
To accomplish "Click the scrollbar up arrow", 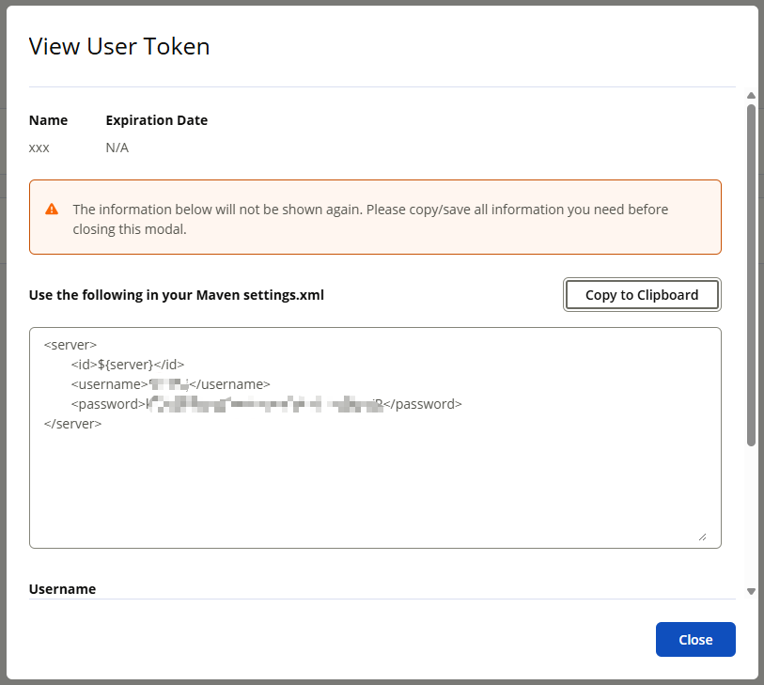I will click(750, 96).
